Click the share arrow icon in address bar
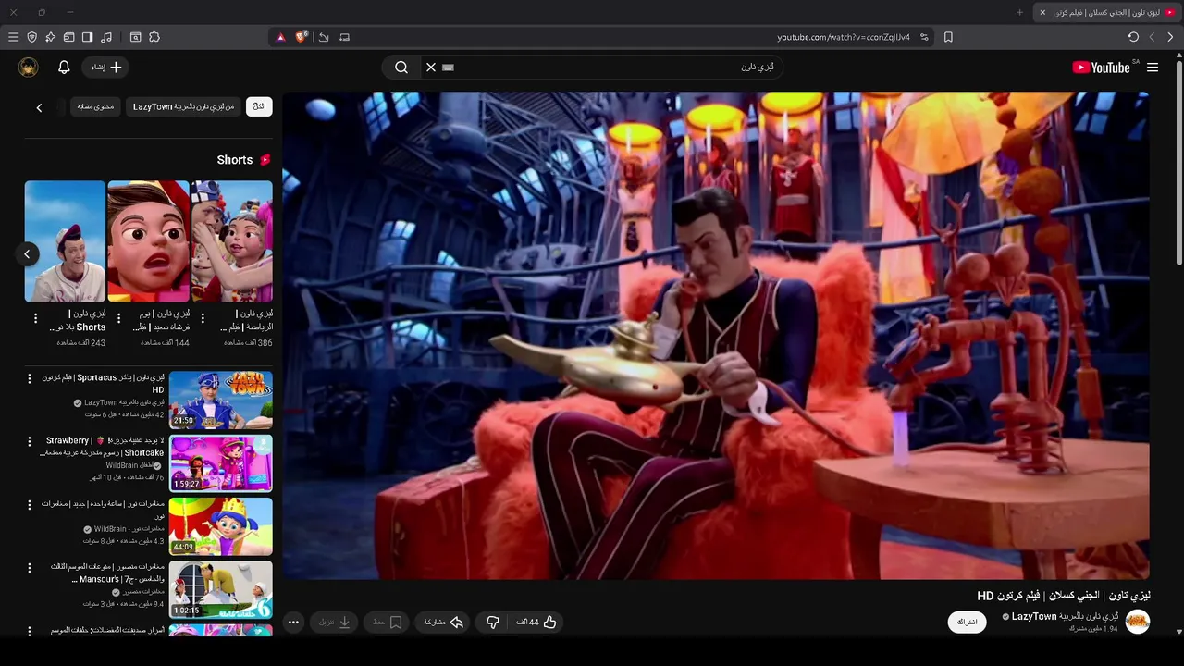Viewport: 1184px width, 666px height. (x=324, y=37)
